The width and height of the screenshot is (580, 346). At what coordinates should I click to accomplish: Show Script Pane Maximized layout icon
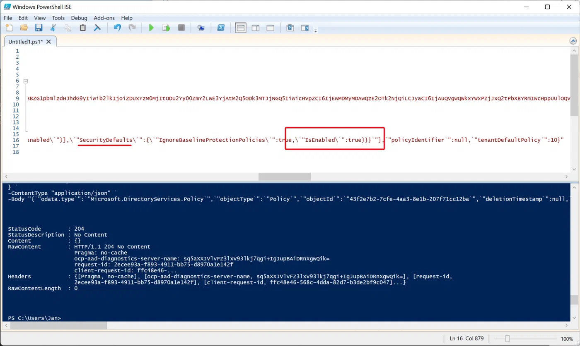(x=270, y=28)
